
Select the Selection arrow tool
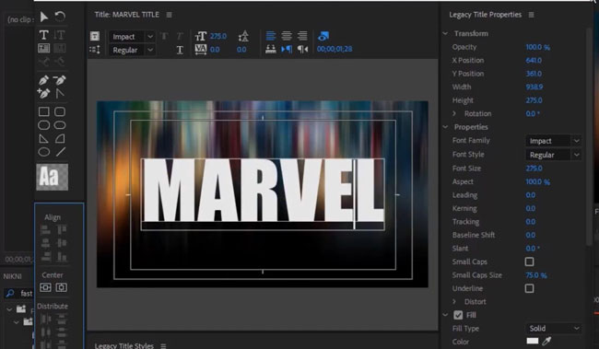click(x=44, y=17)
